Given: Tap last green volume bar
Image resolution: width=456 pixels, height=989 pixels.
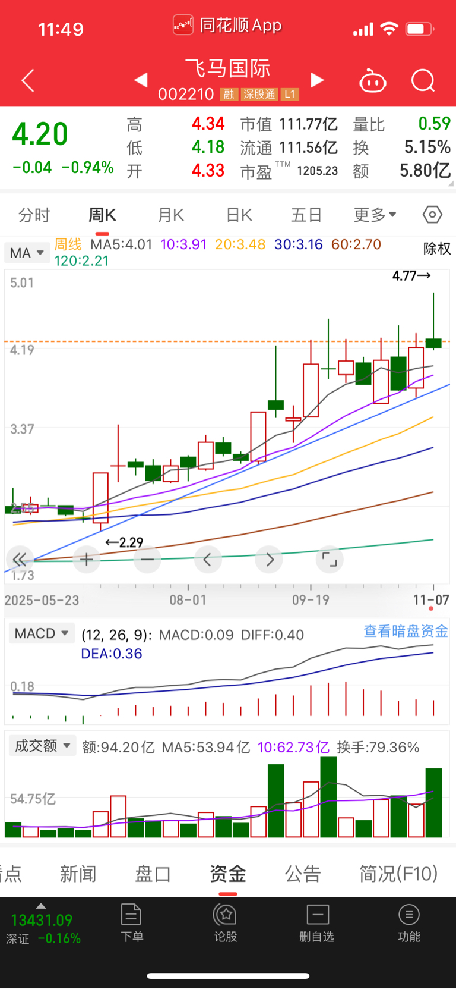Looking at the screenshot, I should click(x=433, y=803).
